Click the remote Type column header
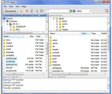This screenshot has height=94, width=112. click(x=95, y=33)
